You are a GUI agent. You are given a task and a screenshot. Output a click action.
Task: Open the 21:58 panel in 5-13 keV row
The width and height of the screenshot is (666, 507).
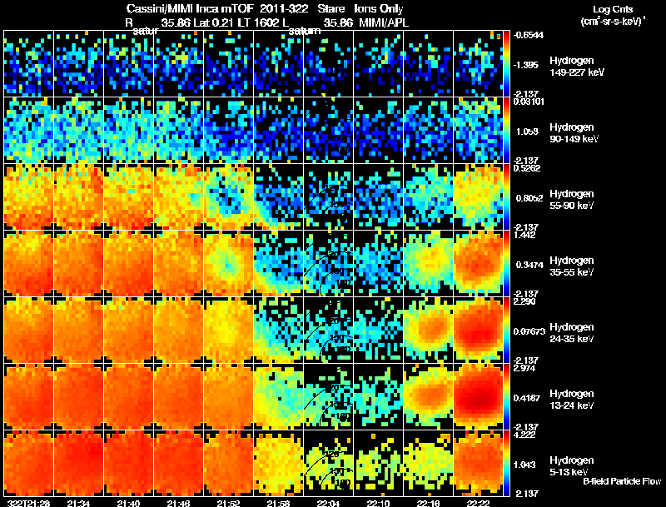tap(278, 463)
